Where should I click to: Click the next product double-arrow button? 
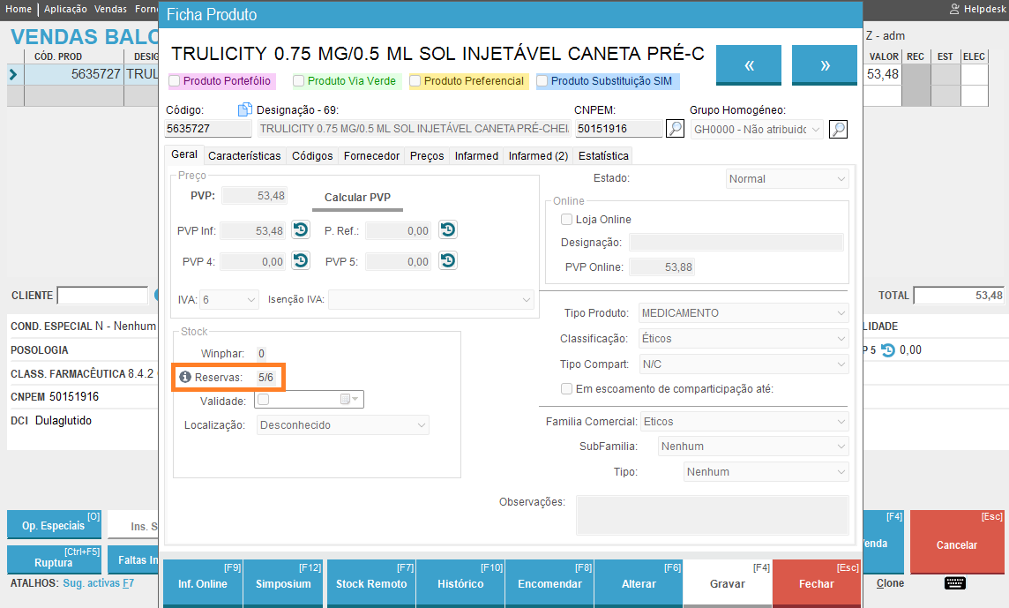[825, 64]
